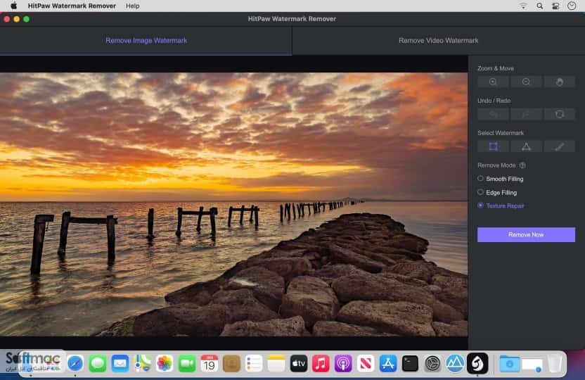Click the clock icon in the menu bar
585x380 pixels.
(572, 6)
